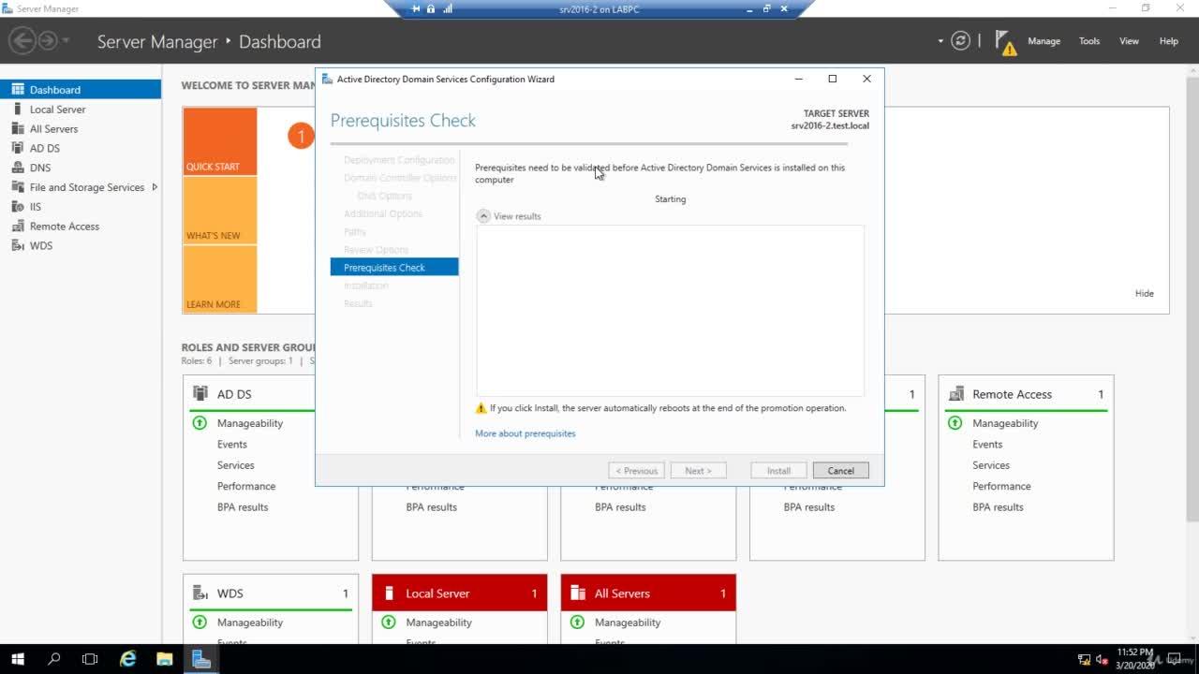Viewport: 1199px width, 674px height.
Task: Click the Dashboard grid icon in sidebar
Action: pos(18,90)
